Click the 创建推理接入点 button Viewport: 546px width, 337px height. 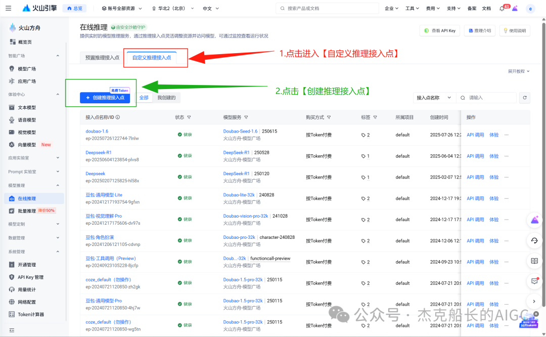click(x=105, y=98)
